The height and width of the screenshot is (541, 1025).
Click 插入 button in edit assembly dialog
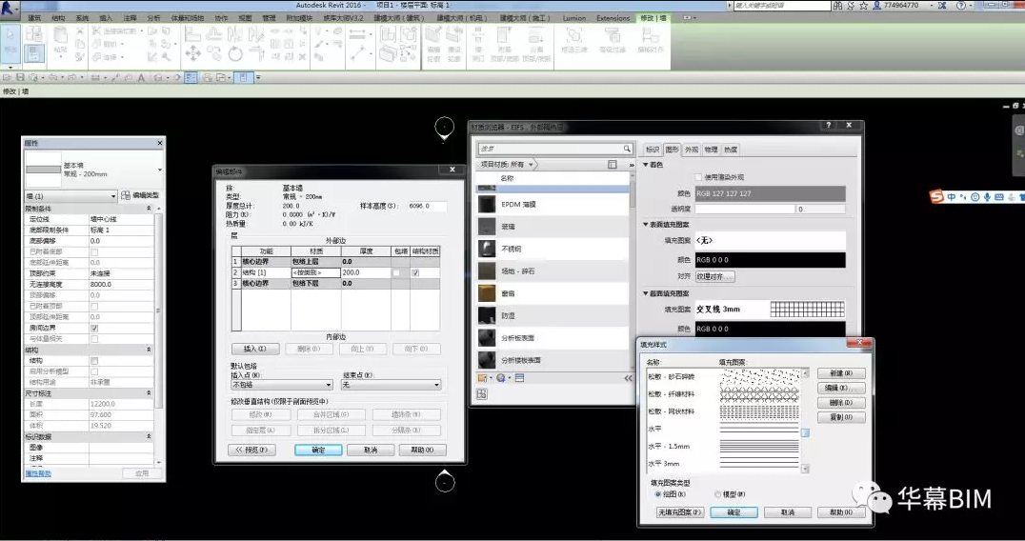[x=255, y=349]
